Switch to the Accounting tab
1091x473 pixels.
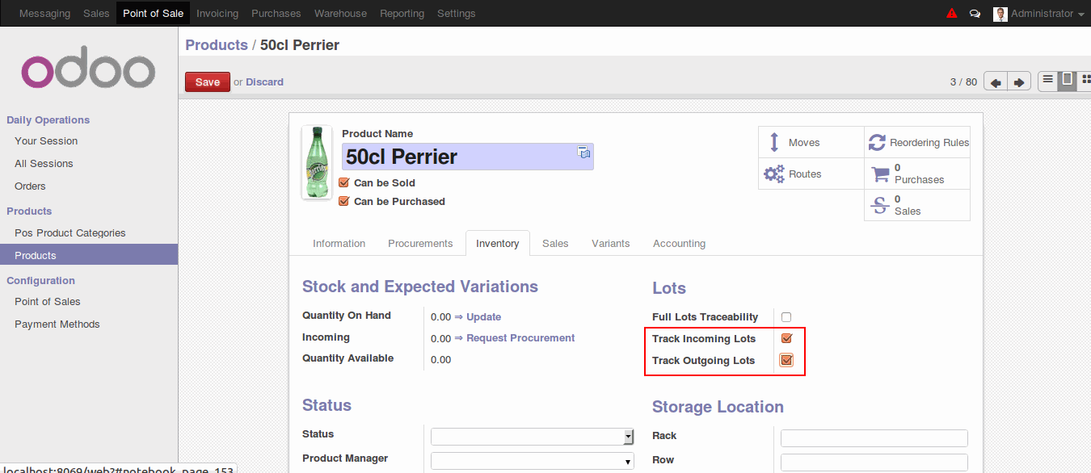pos(680,243)
